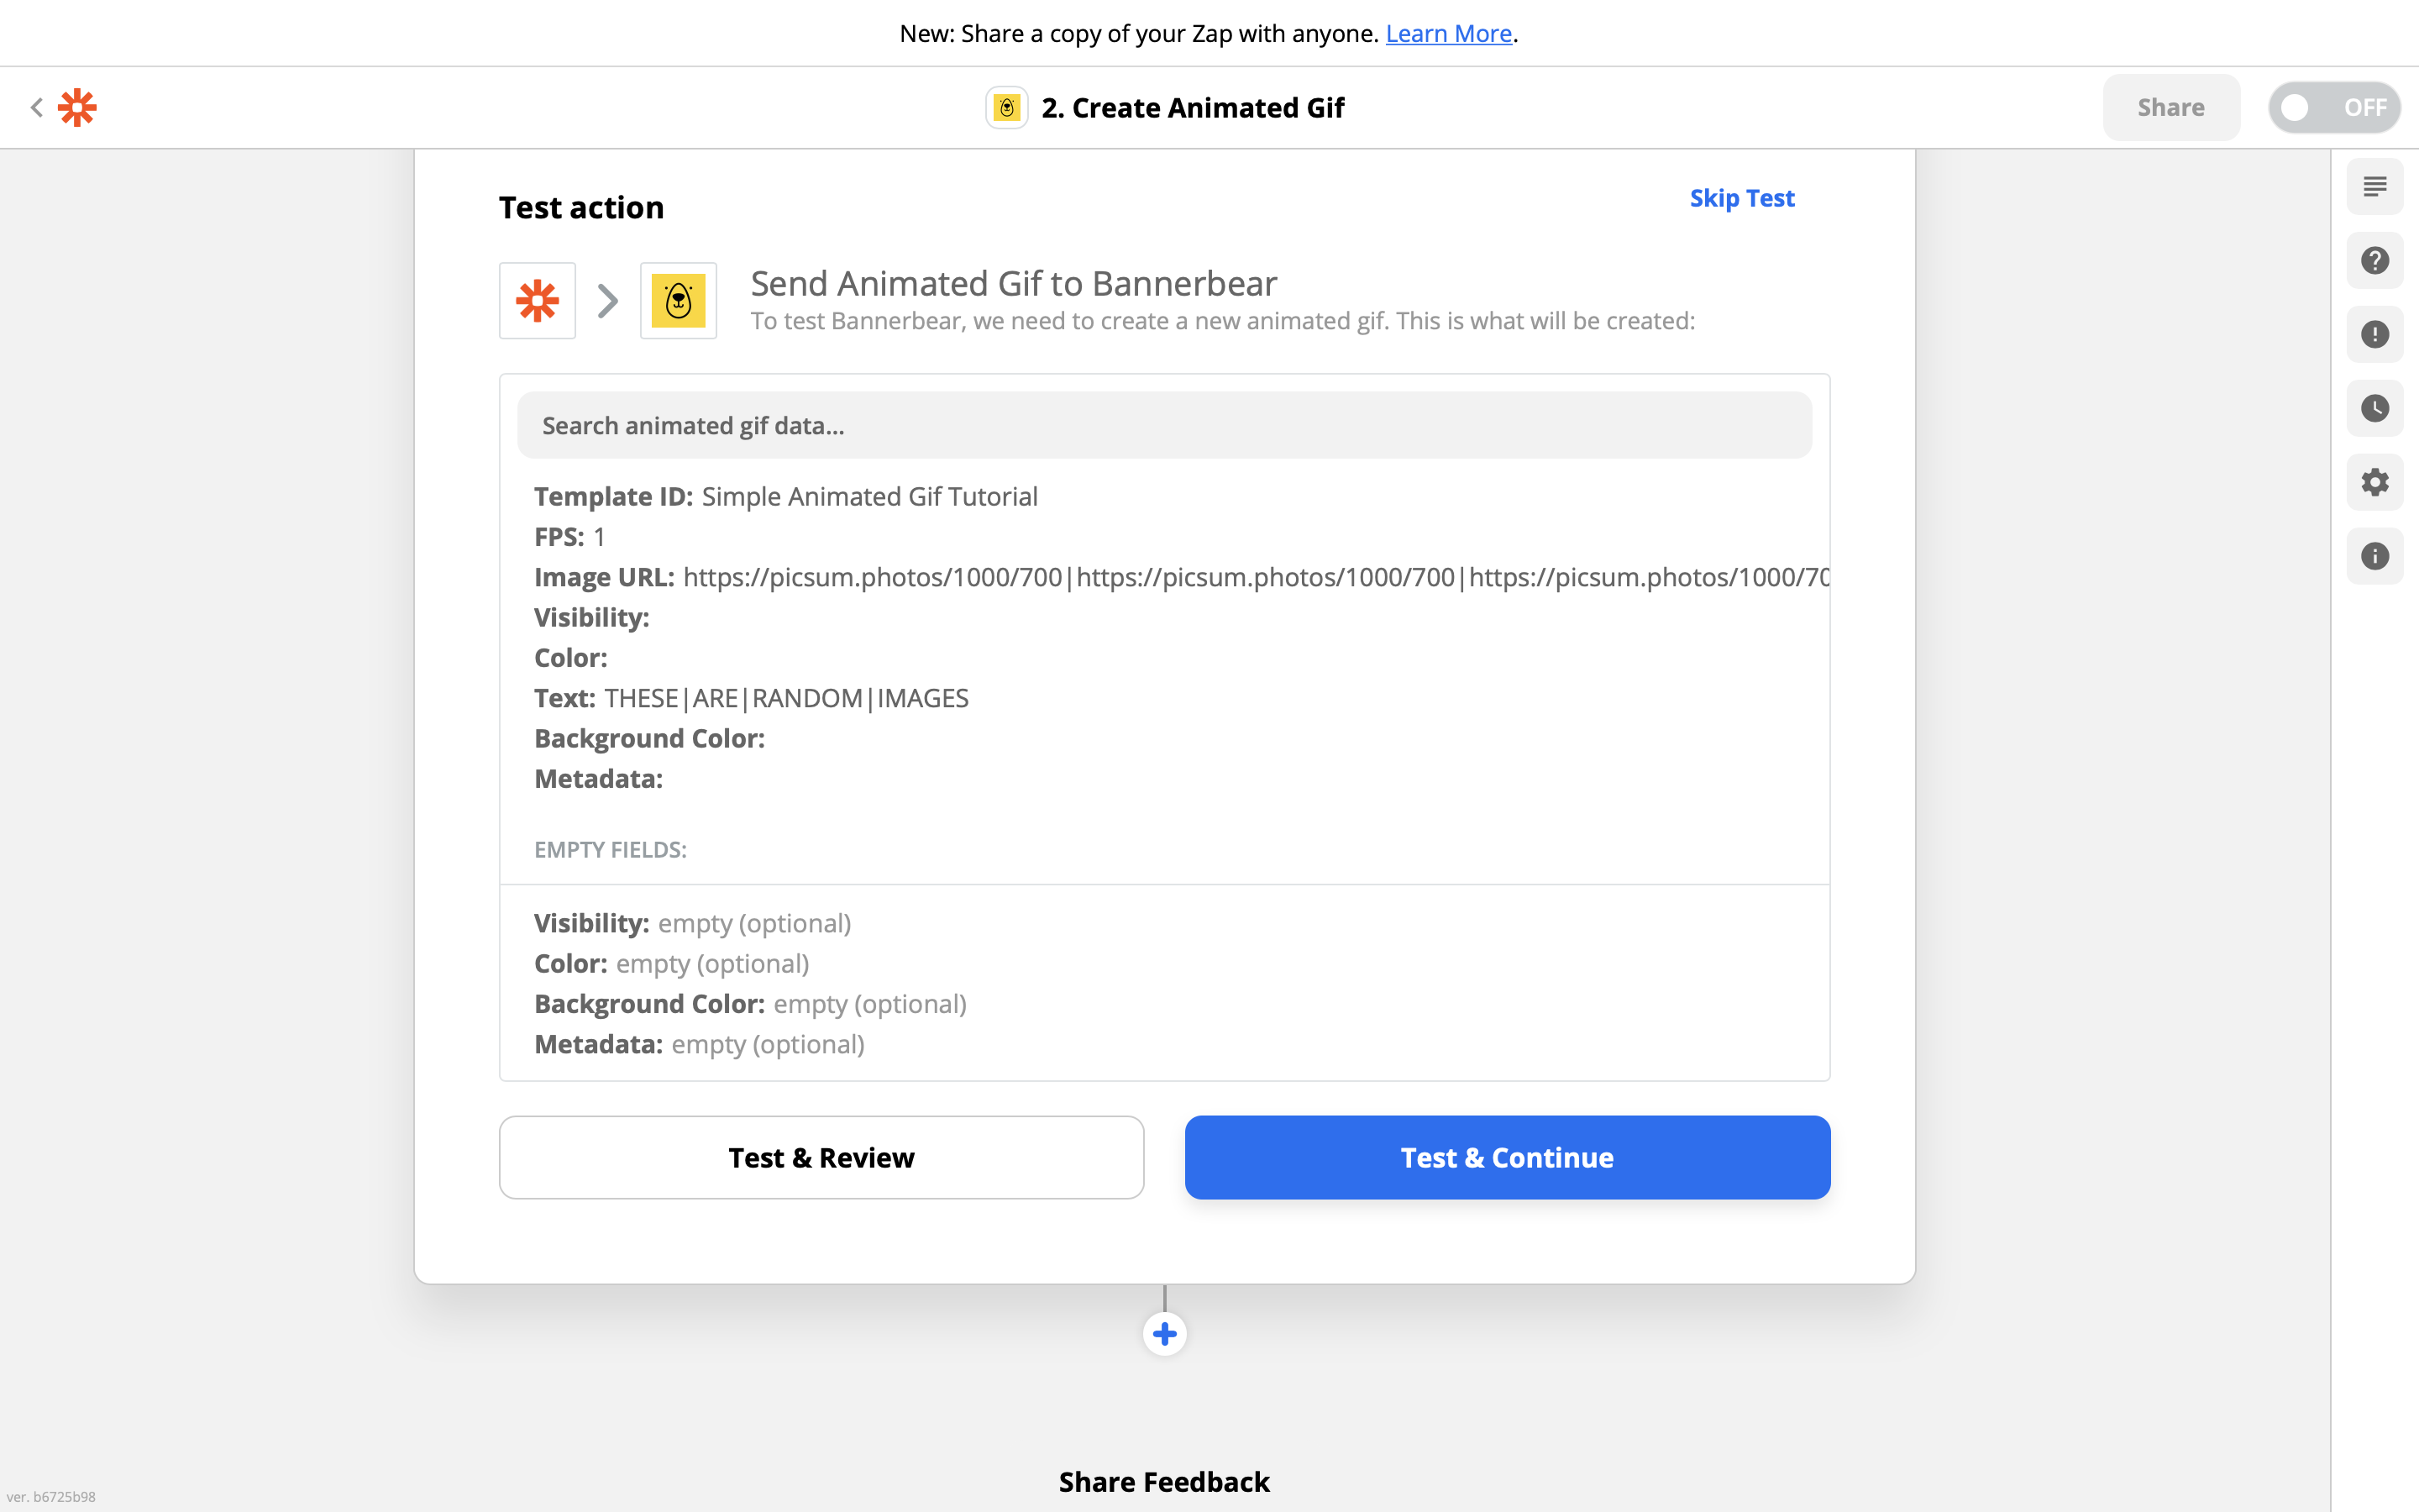
Task: Click the Share button
Action: click(2170, 107)
